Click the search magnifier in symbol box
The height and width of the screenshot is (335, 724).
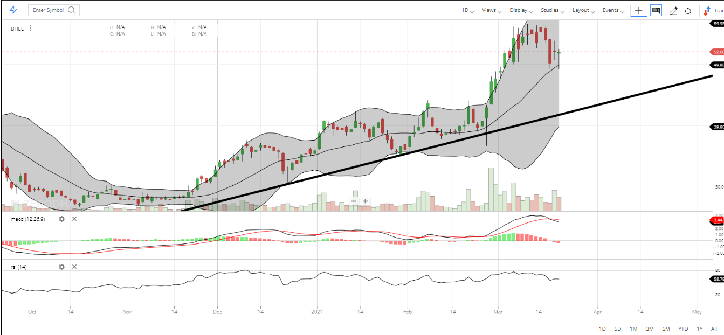(72, 10)
